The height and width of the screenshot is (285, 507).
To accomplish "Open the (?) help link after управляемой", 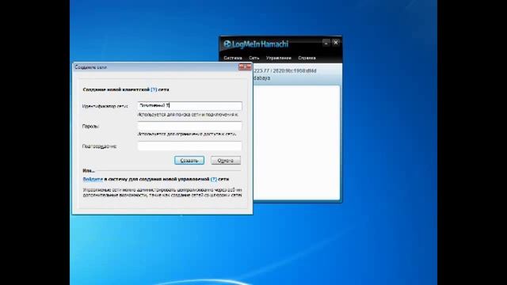I will tap(214, 179).
